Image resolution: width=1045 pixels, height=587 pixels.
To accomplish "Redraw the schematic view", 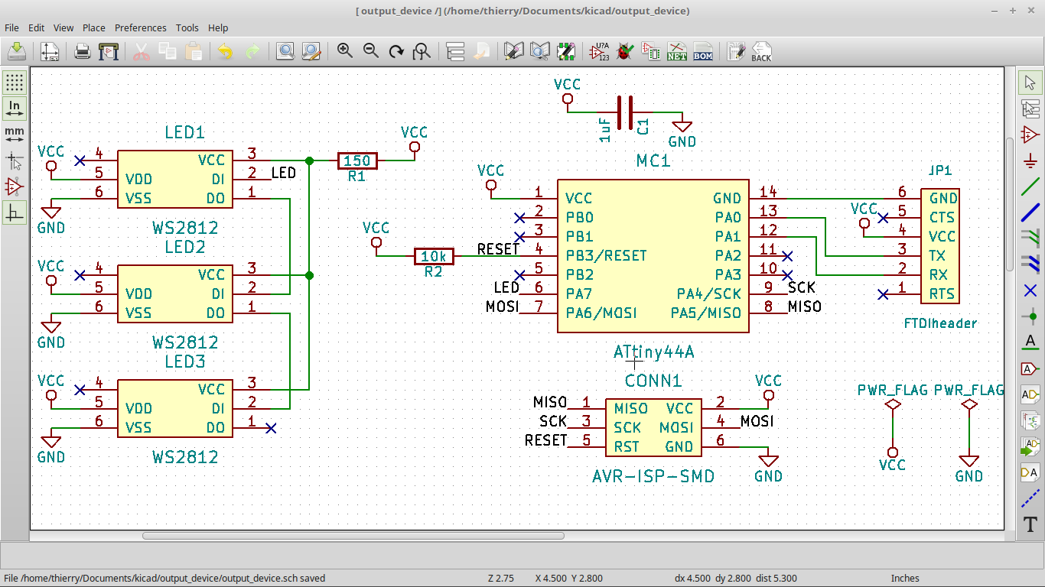I will pyautogui.click(x=396, y=51).
